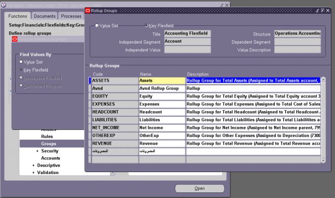The width and height of the screenshot is (335, 198).
Task: Click the Expenses name cell
Action: tap(162, 104)
